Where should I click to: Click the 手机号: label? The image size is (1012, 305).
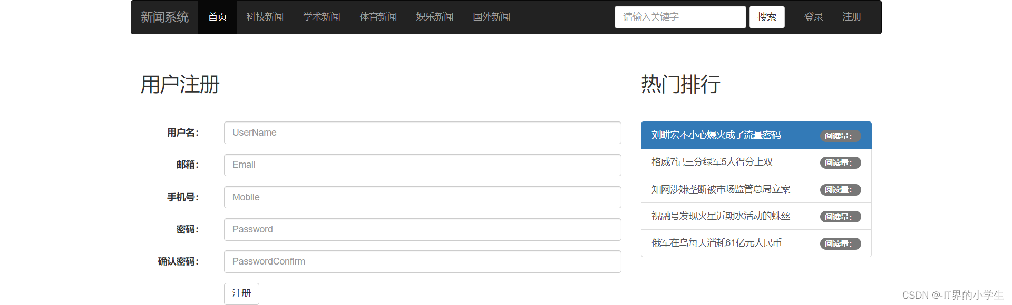[183, 197]
